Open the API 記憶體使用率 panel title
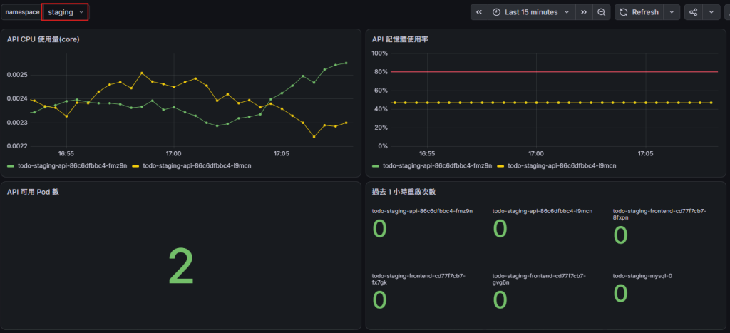Image resolution: width=730 pixels, height=333 pixels. pos(400,40)
